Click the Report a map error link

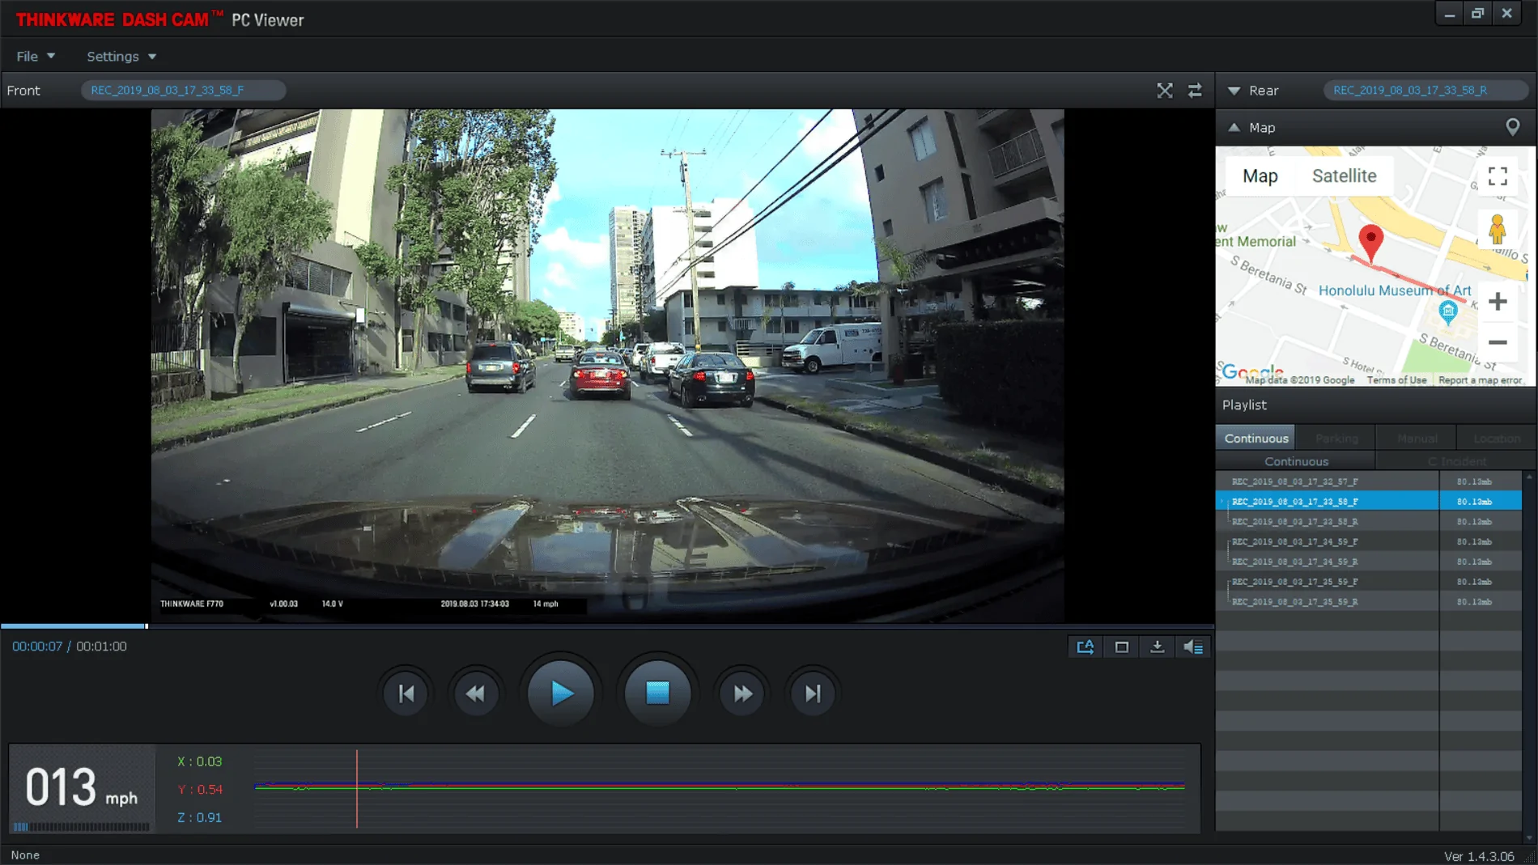pos(1480,380)
